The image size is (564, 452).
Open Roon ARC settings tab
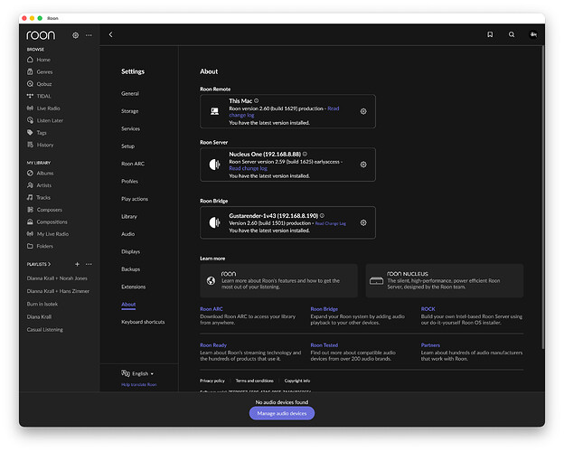pos(133,164)
